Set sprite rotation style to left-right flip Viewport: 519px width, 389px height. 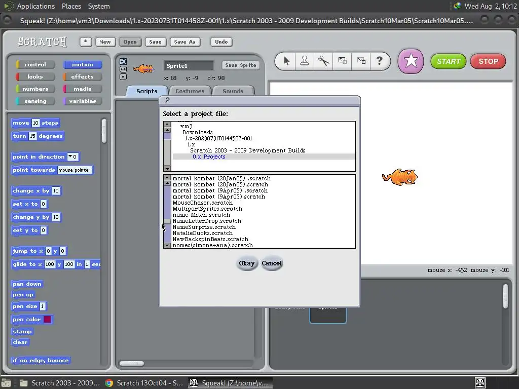[x=123, y=69]
